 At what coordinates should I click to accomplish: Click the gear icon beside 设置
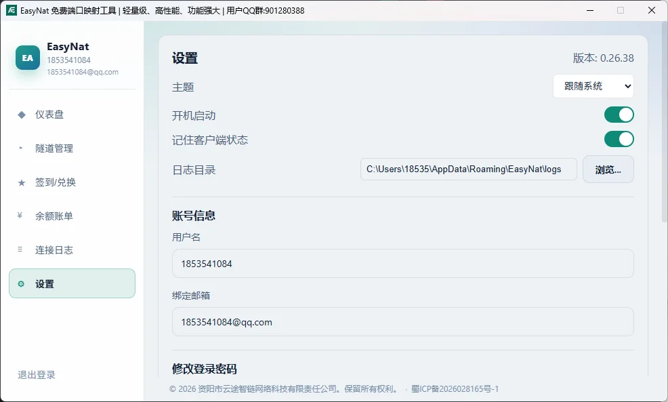click(x=21, y=284)
